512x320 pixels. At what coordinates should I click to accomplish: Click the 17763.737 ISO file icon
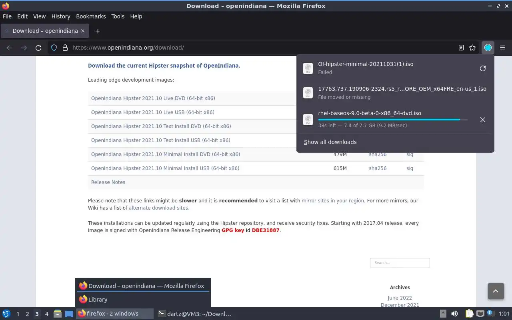(x=308, y=93)
